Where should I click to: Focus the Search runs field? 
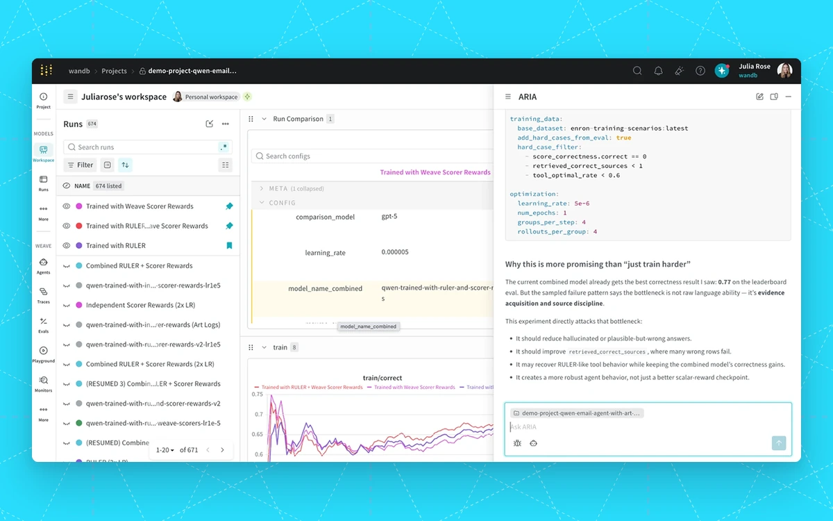coord(147,147)
